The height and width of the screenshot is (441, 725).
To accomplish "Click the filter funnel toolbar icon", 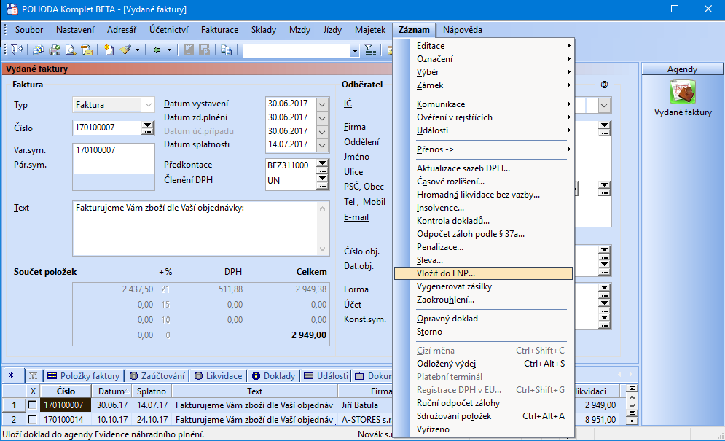I will (370, 50).
